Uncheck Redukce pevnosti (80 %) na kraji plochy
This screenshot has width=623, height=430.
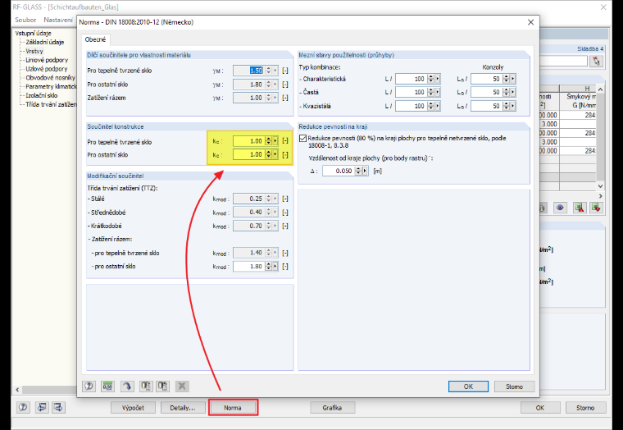[302, 139]
